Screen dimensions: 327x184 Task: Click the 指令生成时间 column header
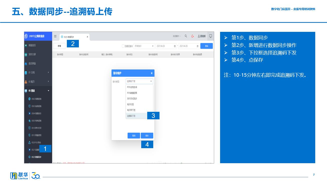pyautogui.click(x=84, y=54)
